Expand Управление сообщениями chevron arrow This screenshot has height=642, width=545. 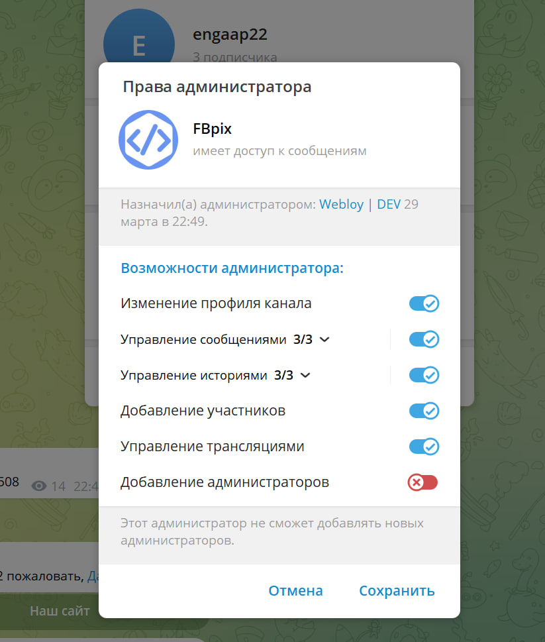tap(324, 340)
